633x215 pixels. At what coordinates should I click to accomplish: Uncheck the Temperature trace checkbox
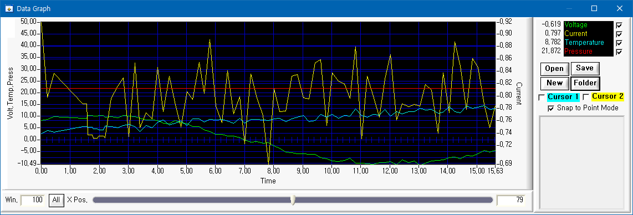(x=620, y=43)
